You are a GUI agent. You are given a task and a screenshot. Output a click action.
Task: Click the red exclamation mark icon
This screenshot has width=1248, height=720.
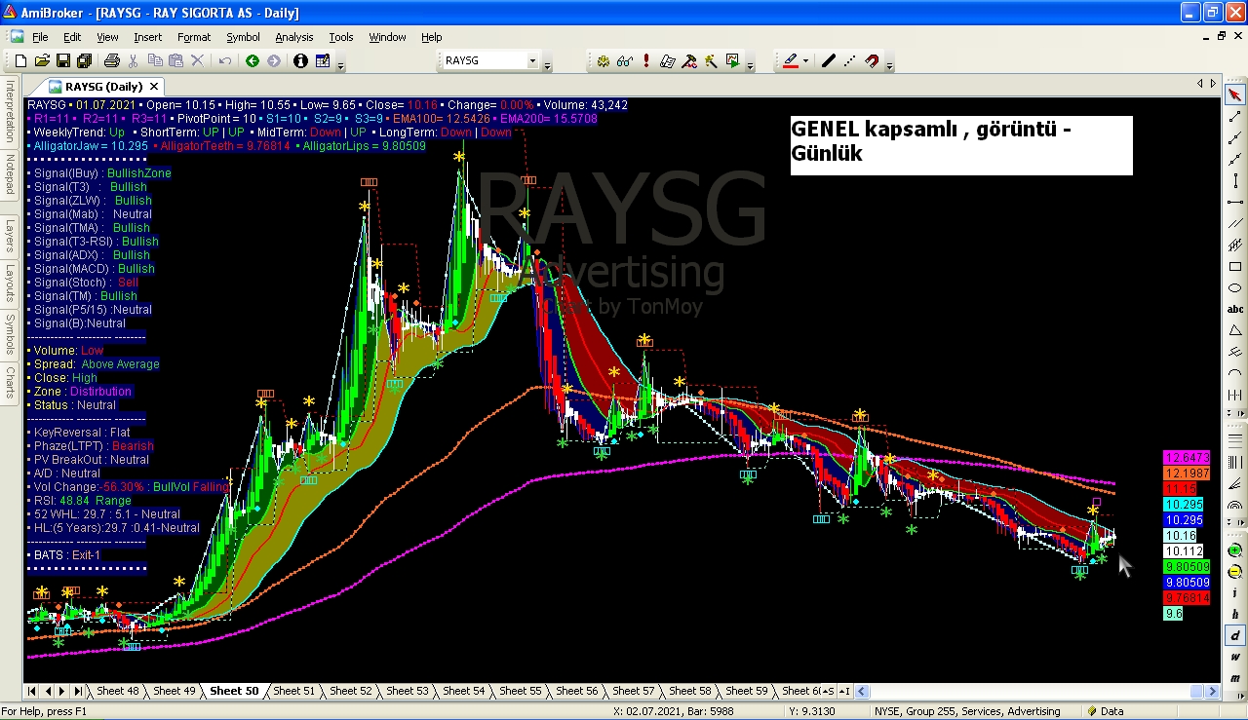click(646, 60)
